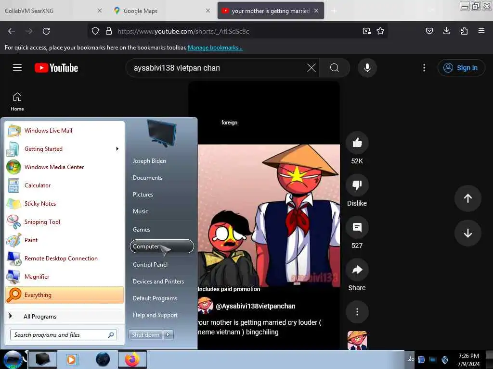Click the Sign in button
This screenshot has width=493, height=369.
(x=461, y=68)
